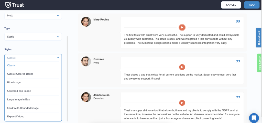
Task: Click the quote icon in James Delos' card
Action: coord(238,97)
